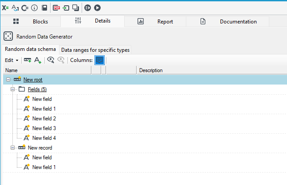Select the New root link
This screenshot has height=185, width=287.
coord(33,80)
